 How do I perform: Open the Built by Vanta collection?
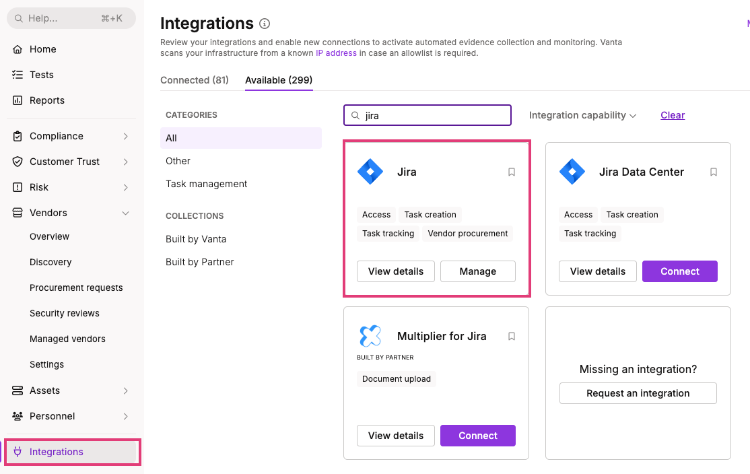[196, 239]
